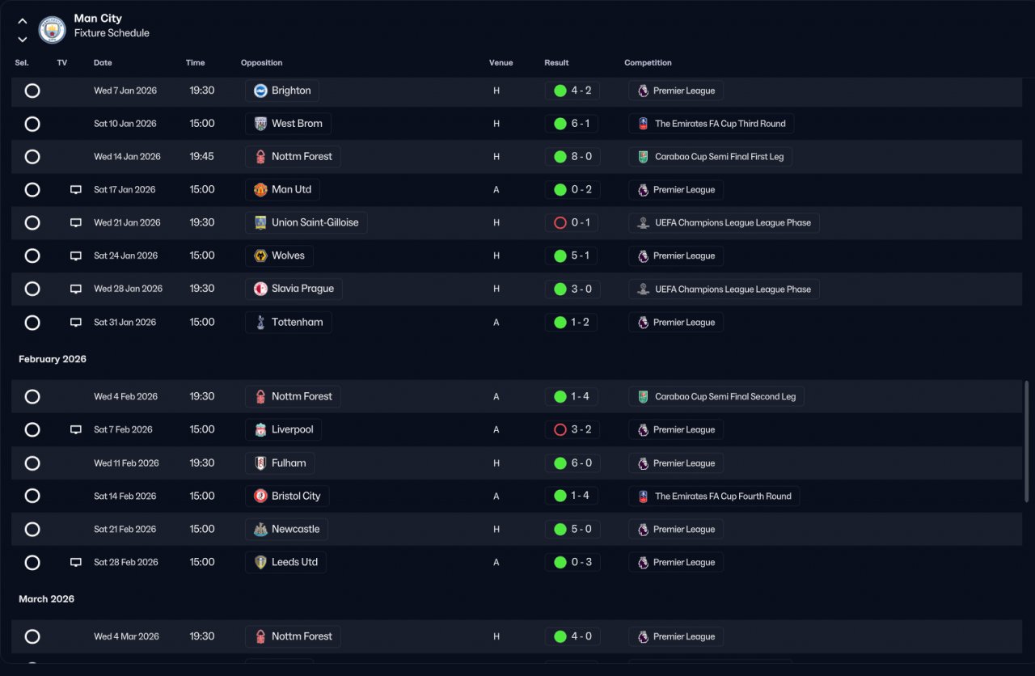Select the Fulham fixture radio button
This screenshot has width=1035, height=676.
click(x=32, y=463)
